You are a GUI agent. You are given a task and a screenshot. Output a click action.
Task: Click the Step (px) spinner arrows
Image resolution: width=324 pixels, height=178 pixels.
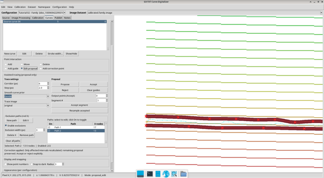click(48, 88)
